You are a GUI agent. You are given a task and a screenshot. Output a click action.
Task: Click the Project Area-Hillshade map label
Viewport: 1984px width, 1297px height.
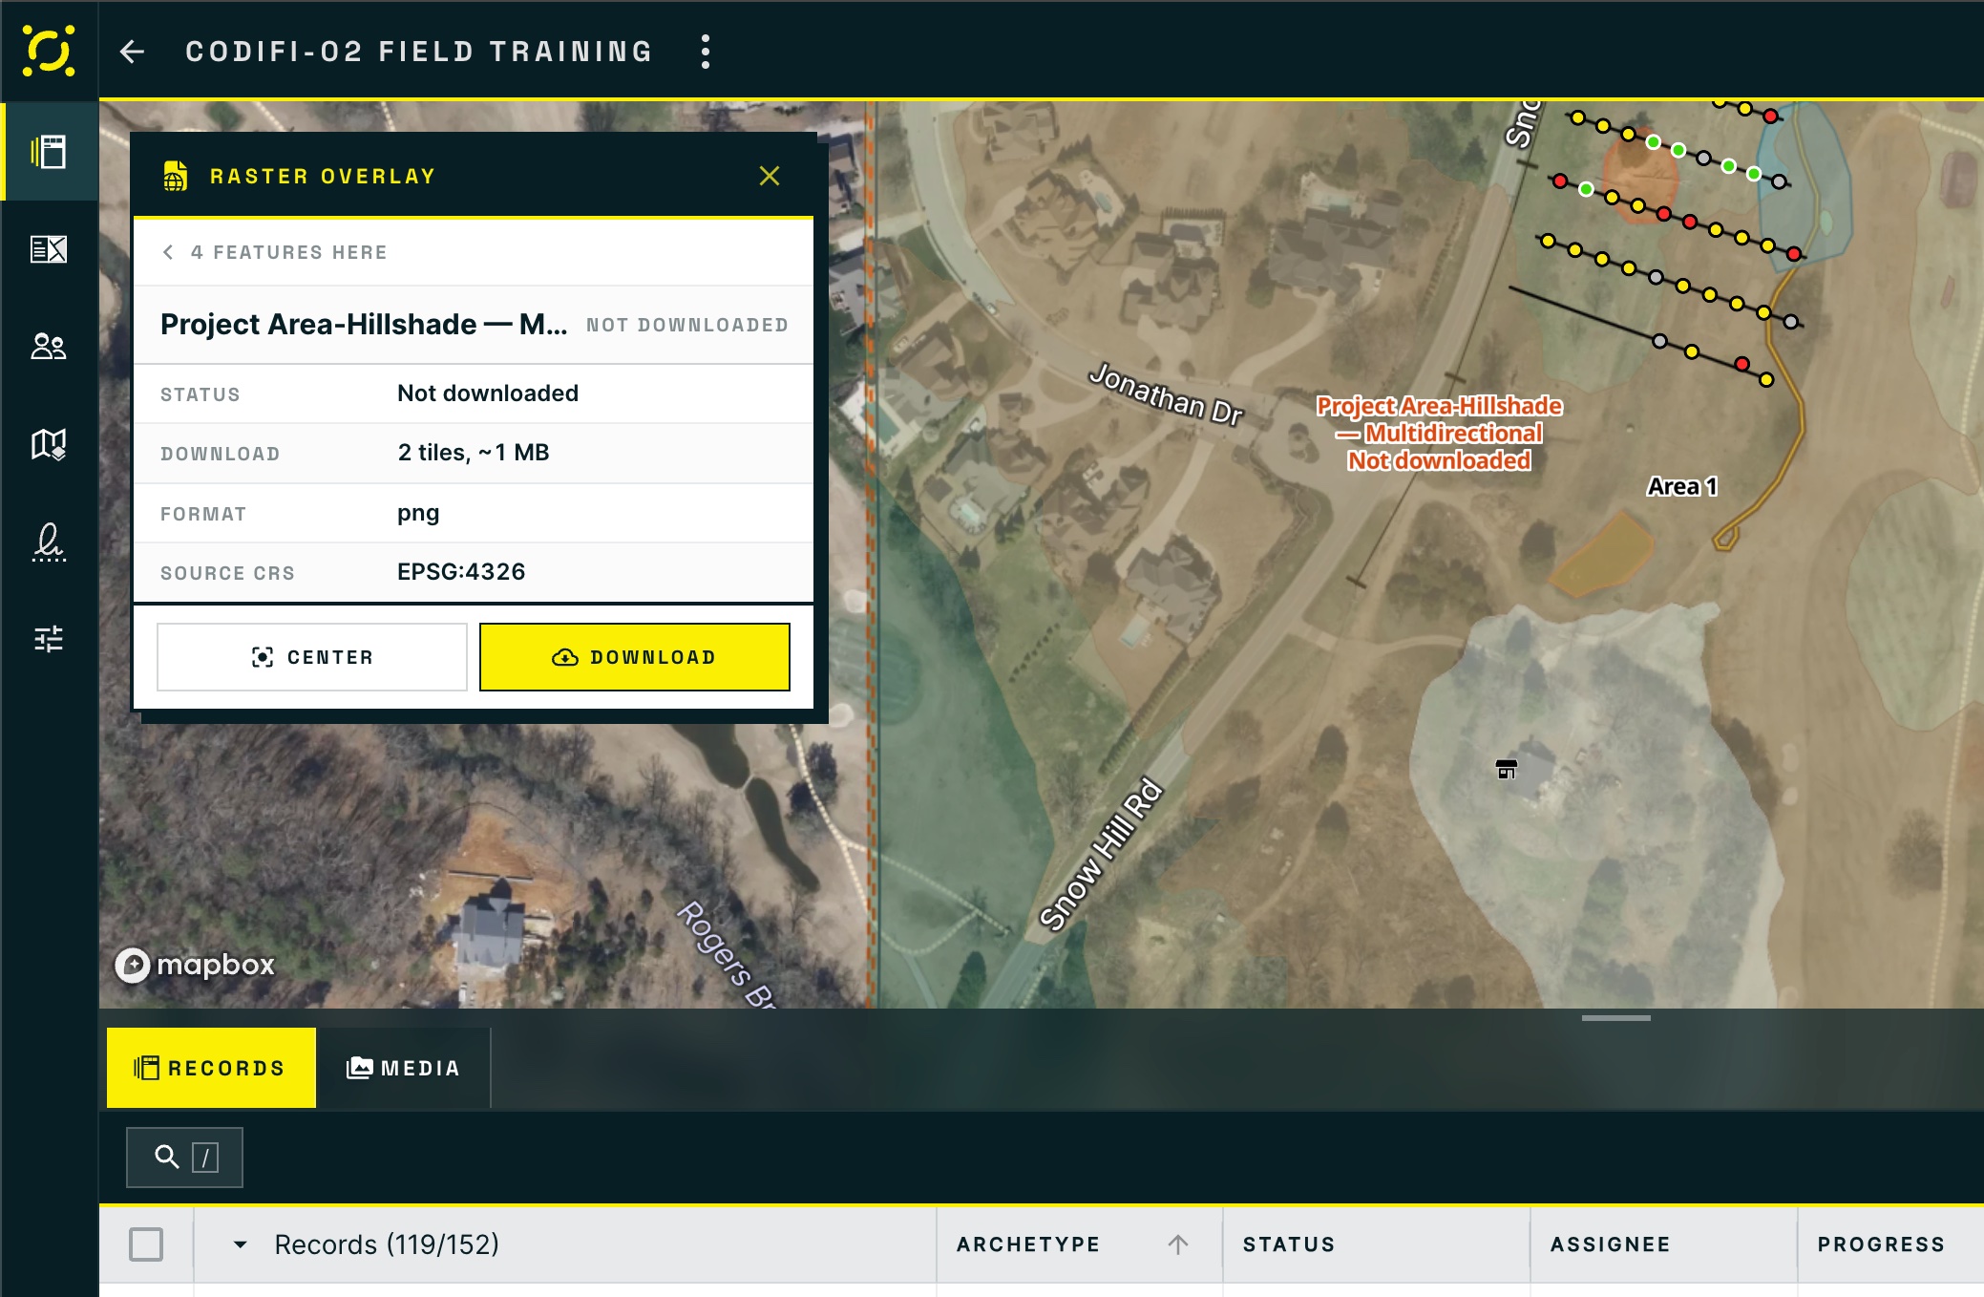tap(1439, 434)
